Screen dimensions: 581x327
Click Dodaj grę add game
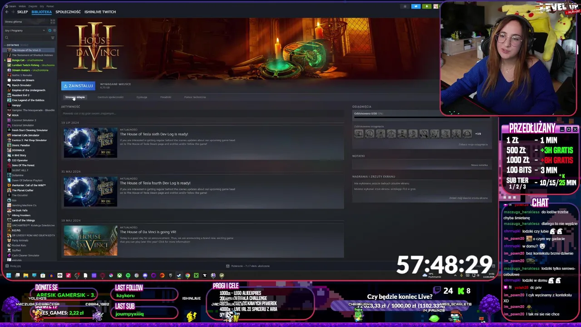14,266
